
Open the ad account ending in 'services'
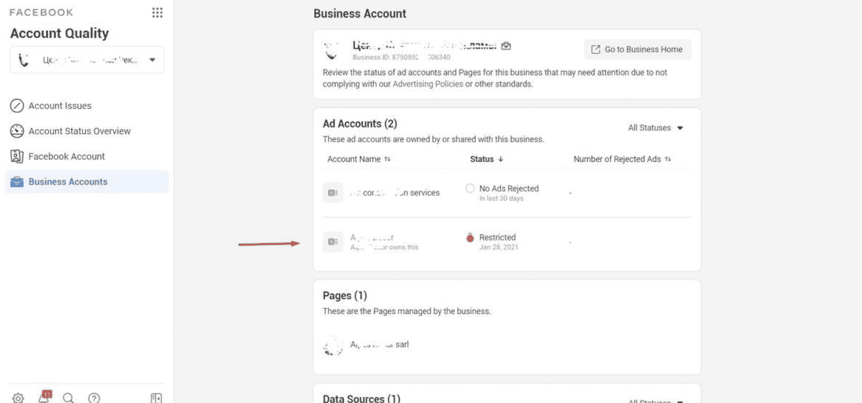[x=395, y=193]
